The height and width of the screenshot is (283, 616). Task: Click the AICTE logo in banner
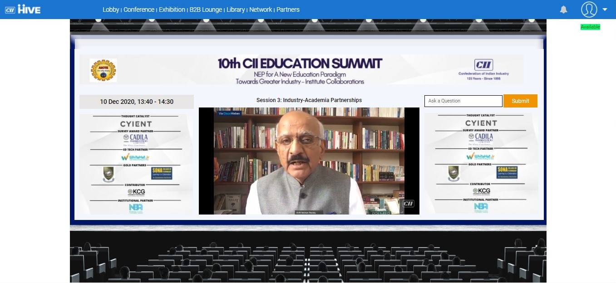coord(103,70)
